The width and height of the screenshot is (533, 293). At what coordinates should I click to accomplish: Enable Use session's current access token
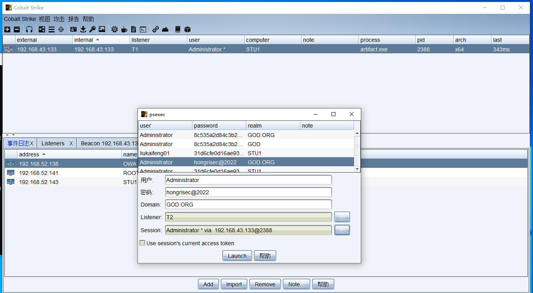tap(142, 243)
